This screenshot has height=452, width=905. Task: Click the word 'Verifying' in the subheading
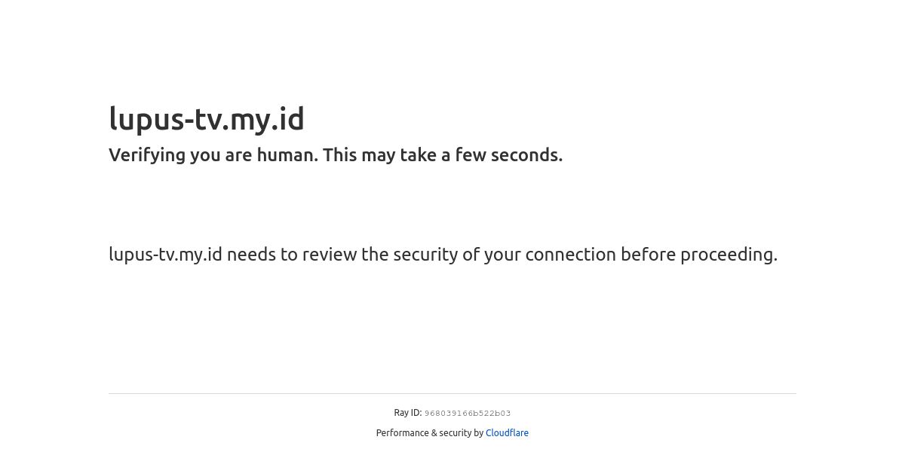coord(147,155)
